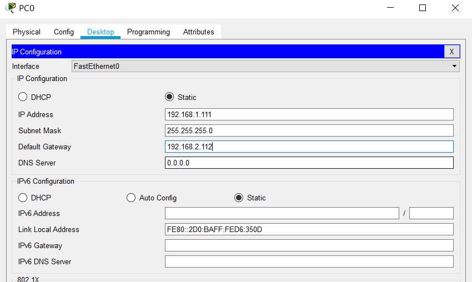472x282 pixels.
Task: Click the IP Address field 192.168.1.111
Action: coord(309,114)
